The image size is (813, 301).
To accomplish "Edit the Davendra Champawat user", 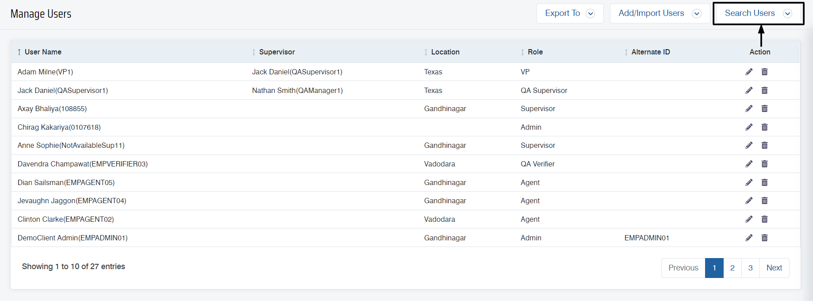I will 749,164.
